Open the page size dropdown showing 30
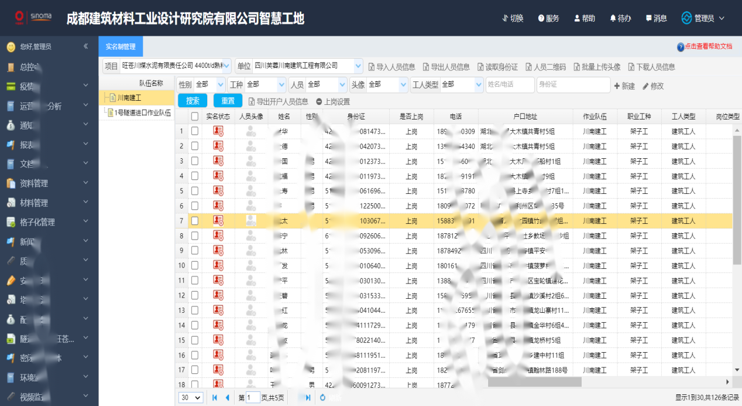This screenshot has width=742, height=406. coord(191,397)
